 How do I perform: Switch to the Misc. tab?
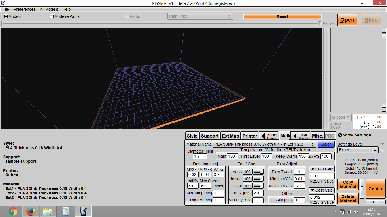click(x=318, y=136)
